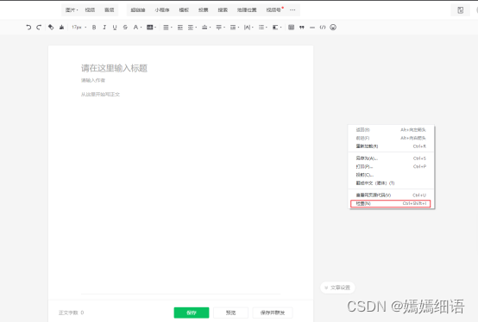Image resolution: width=478 pixels, height=322 pixels.
Task: Insert a video via 视频
Action: tap(90, 10)
